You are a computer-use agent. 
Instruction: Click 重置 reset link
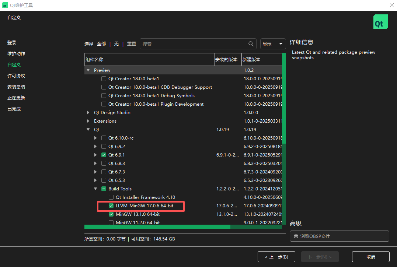click(131, 44)
